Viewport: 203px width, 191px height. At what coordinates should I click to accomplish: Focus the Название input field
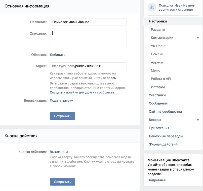[x=88, y=22]
